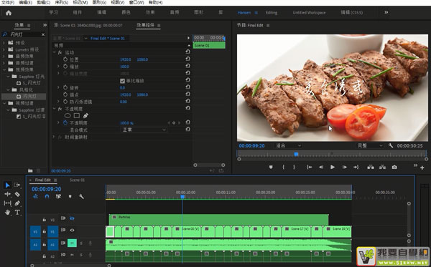Viewport: 431px width, 267px height.
Task: Select the Hand tool
Action: coord(7,212)
